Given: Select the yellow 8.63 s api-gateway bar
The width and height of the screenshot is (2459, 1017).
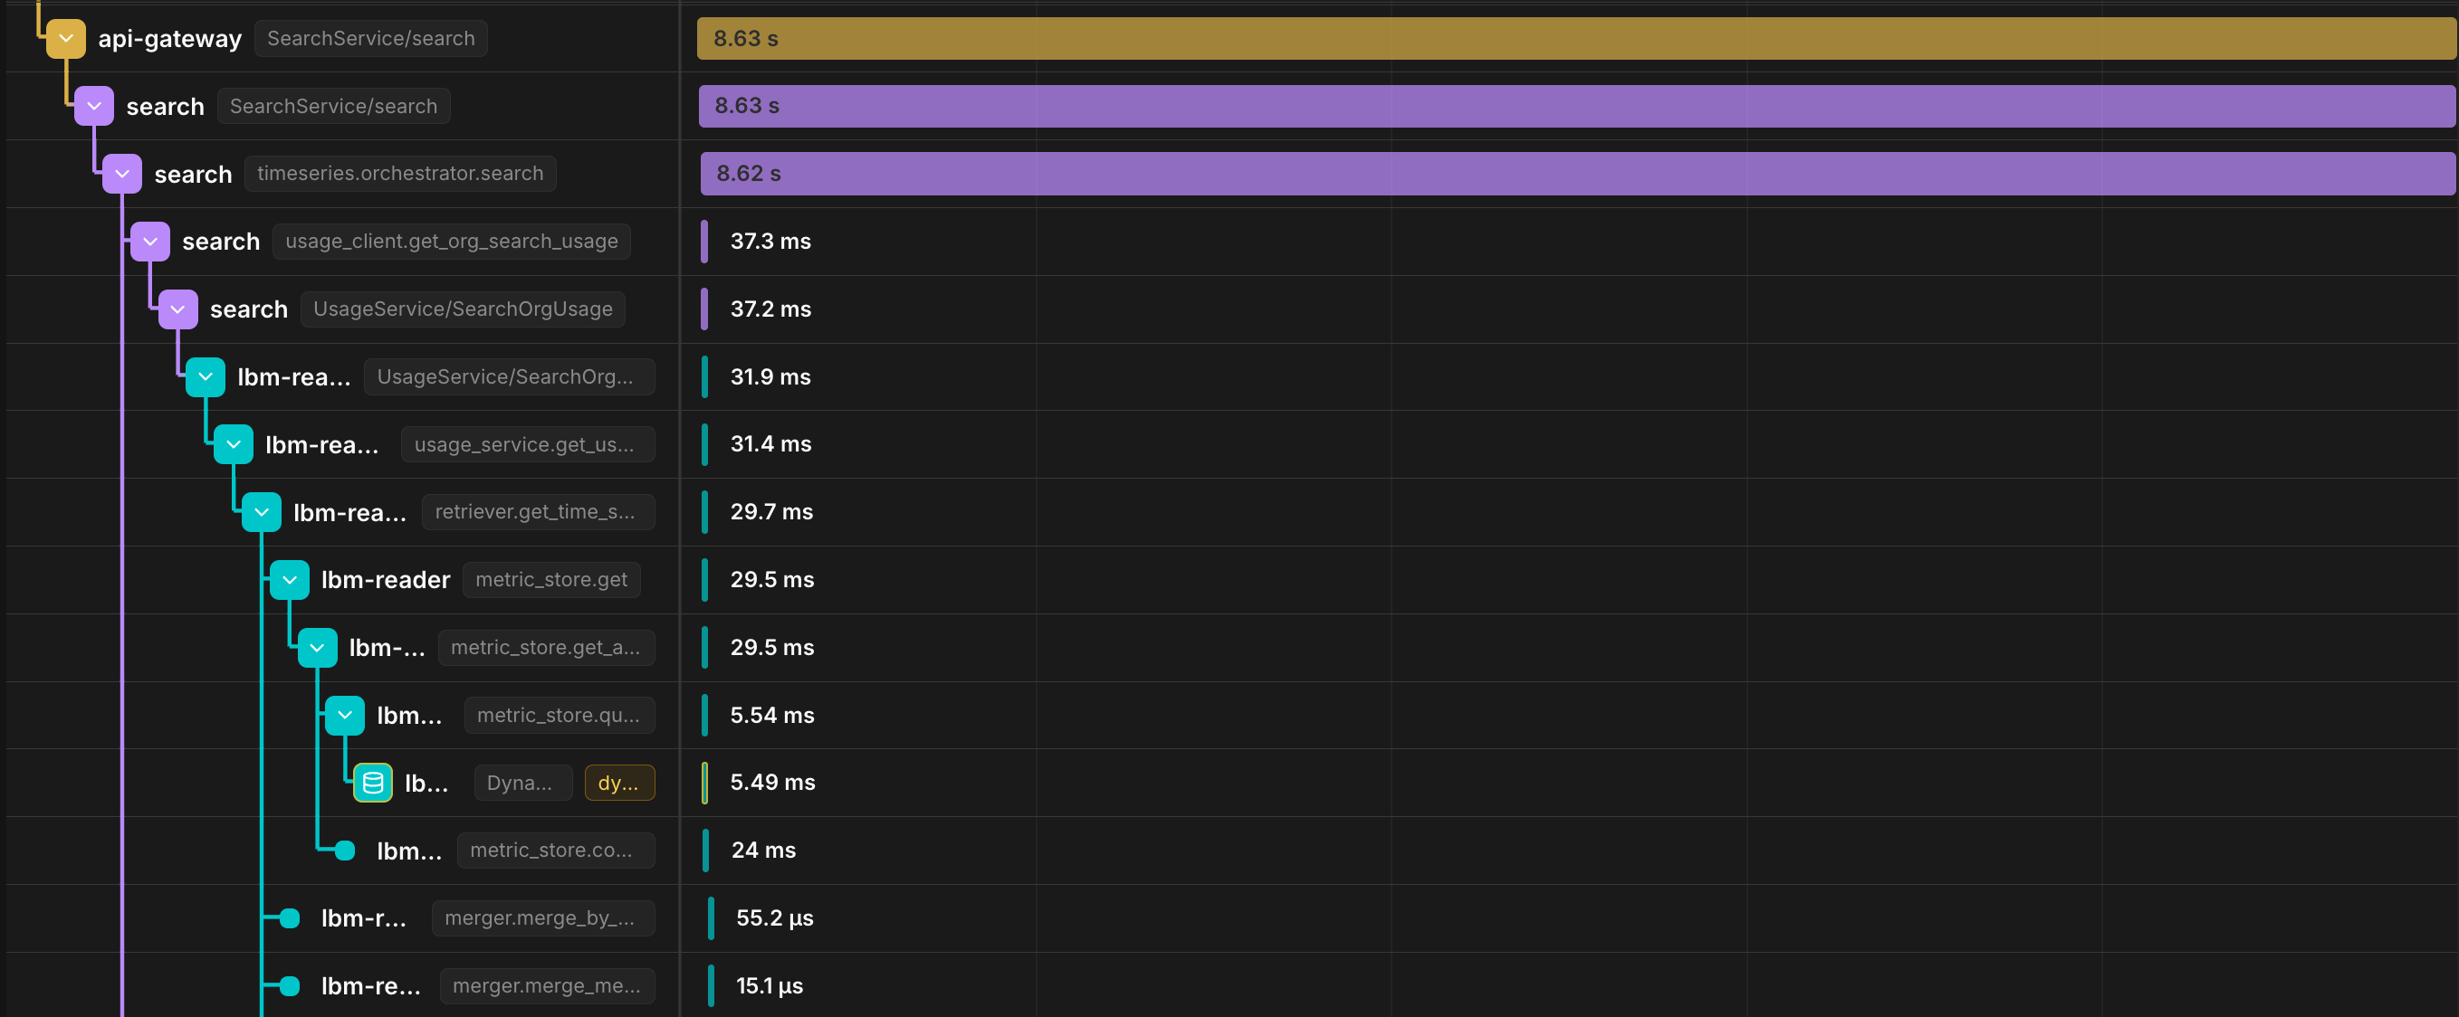Looking at the screenshot, I should tap(1576, 39).
